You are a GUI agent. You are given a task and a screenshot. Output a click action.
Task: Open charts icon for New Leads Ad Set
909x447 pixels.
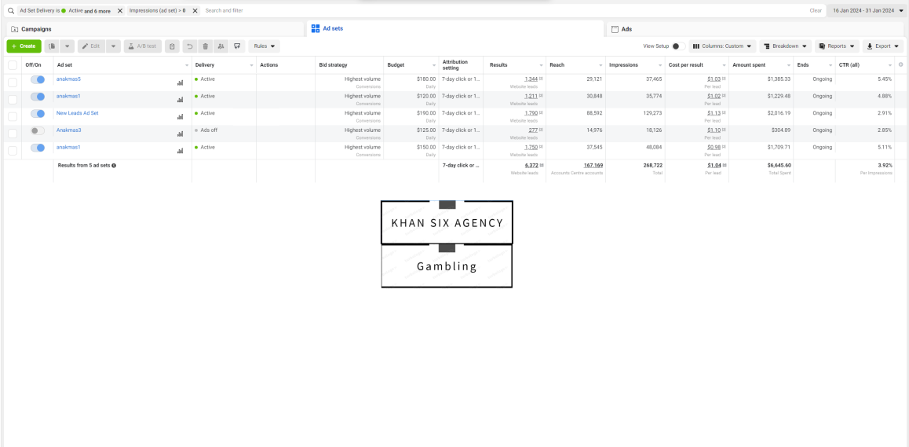pyautogui.click(x=180, y=117)
